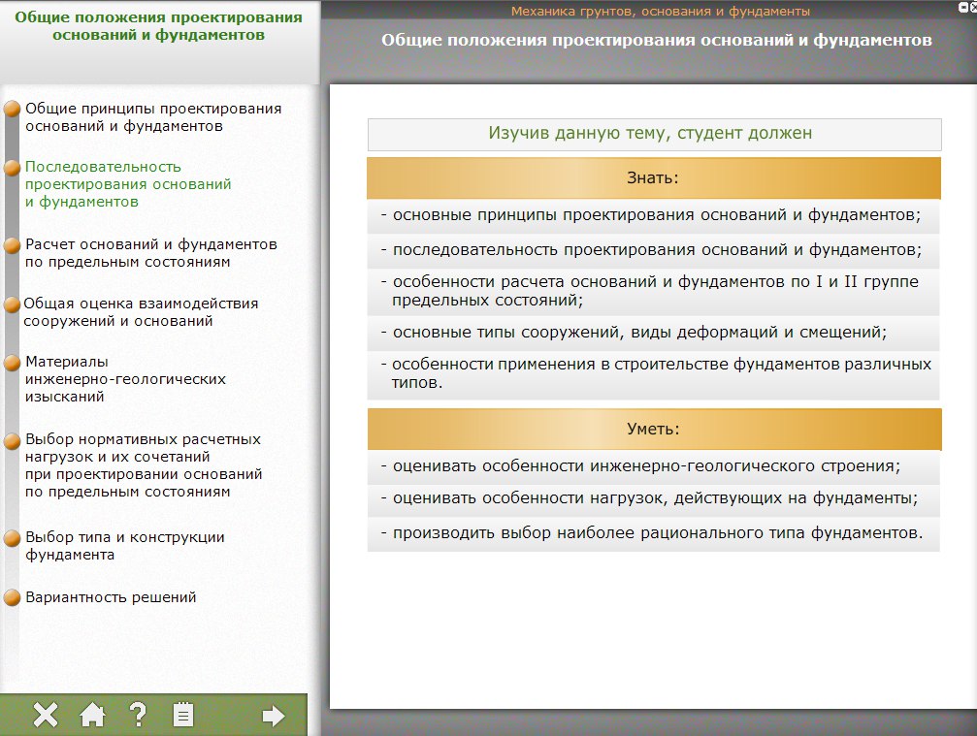The width and height of the screenshot is (977, 736).
Task: Select Выбор типа и конструкции фундамента topic
Action: pos(124,546)
